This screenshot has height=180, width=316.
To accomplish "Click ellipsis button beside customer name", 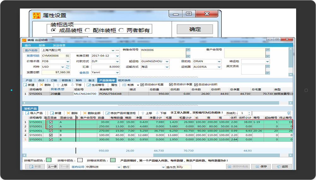I will 117,50.
